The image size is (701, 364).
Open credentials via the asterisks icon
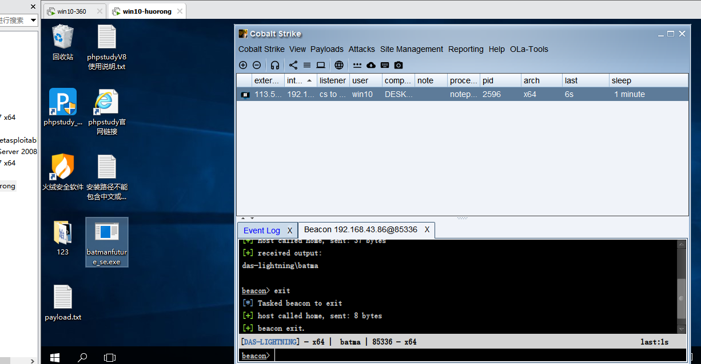tap(357, 65)
